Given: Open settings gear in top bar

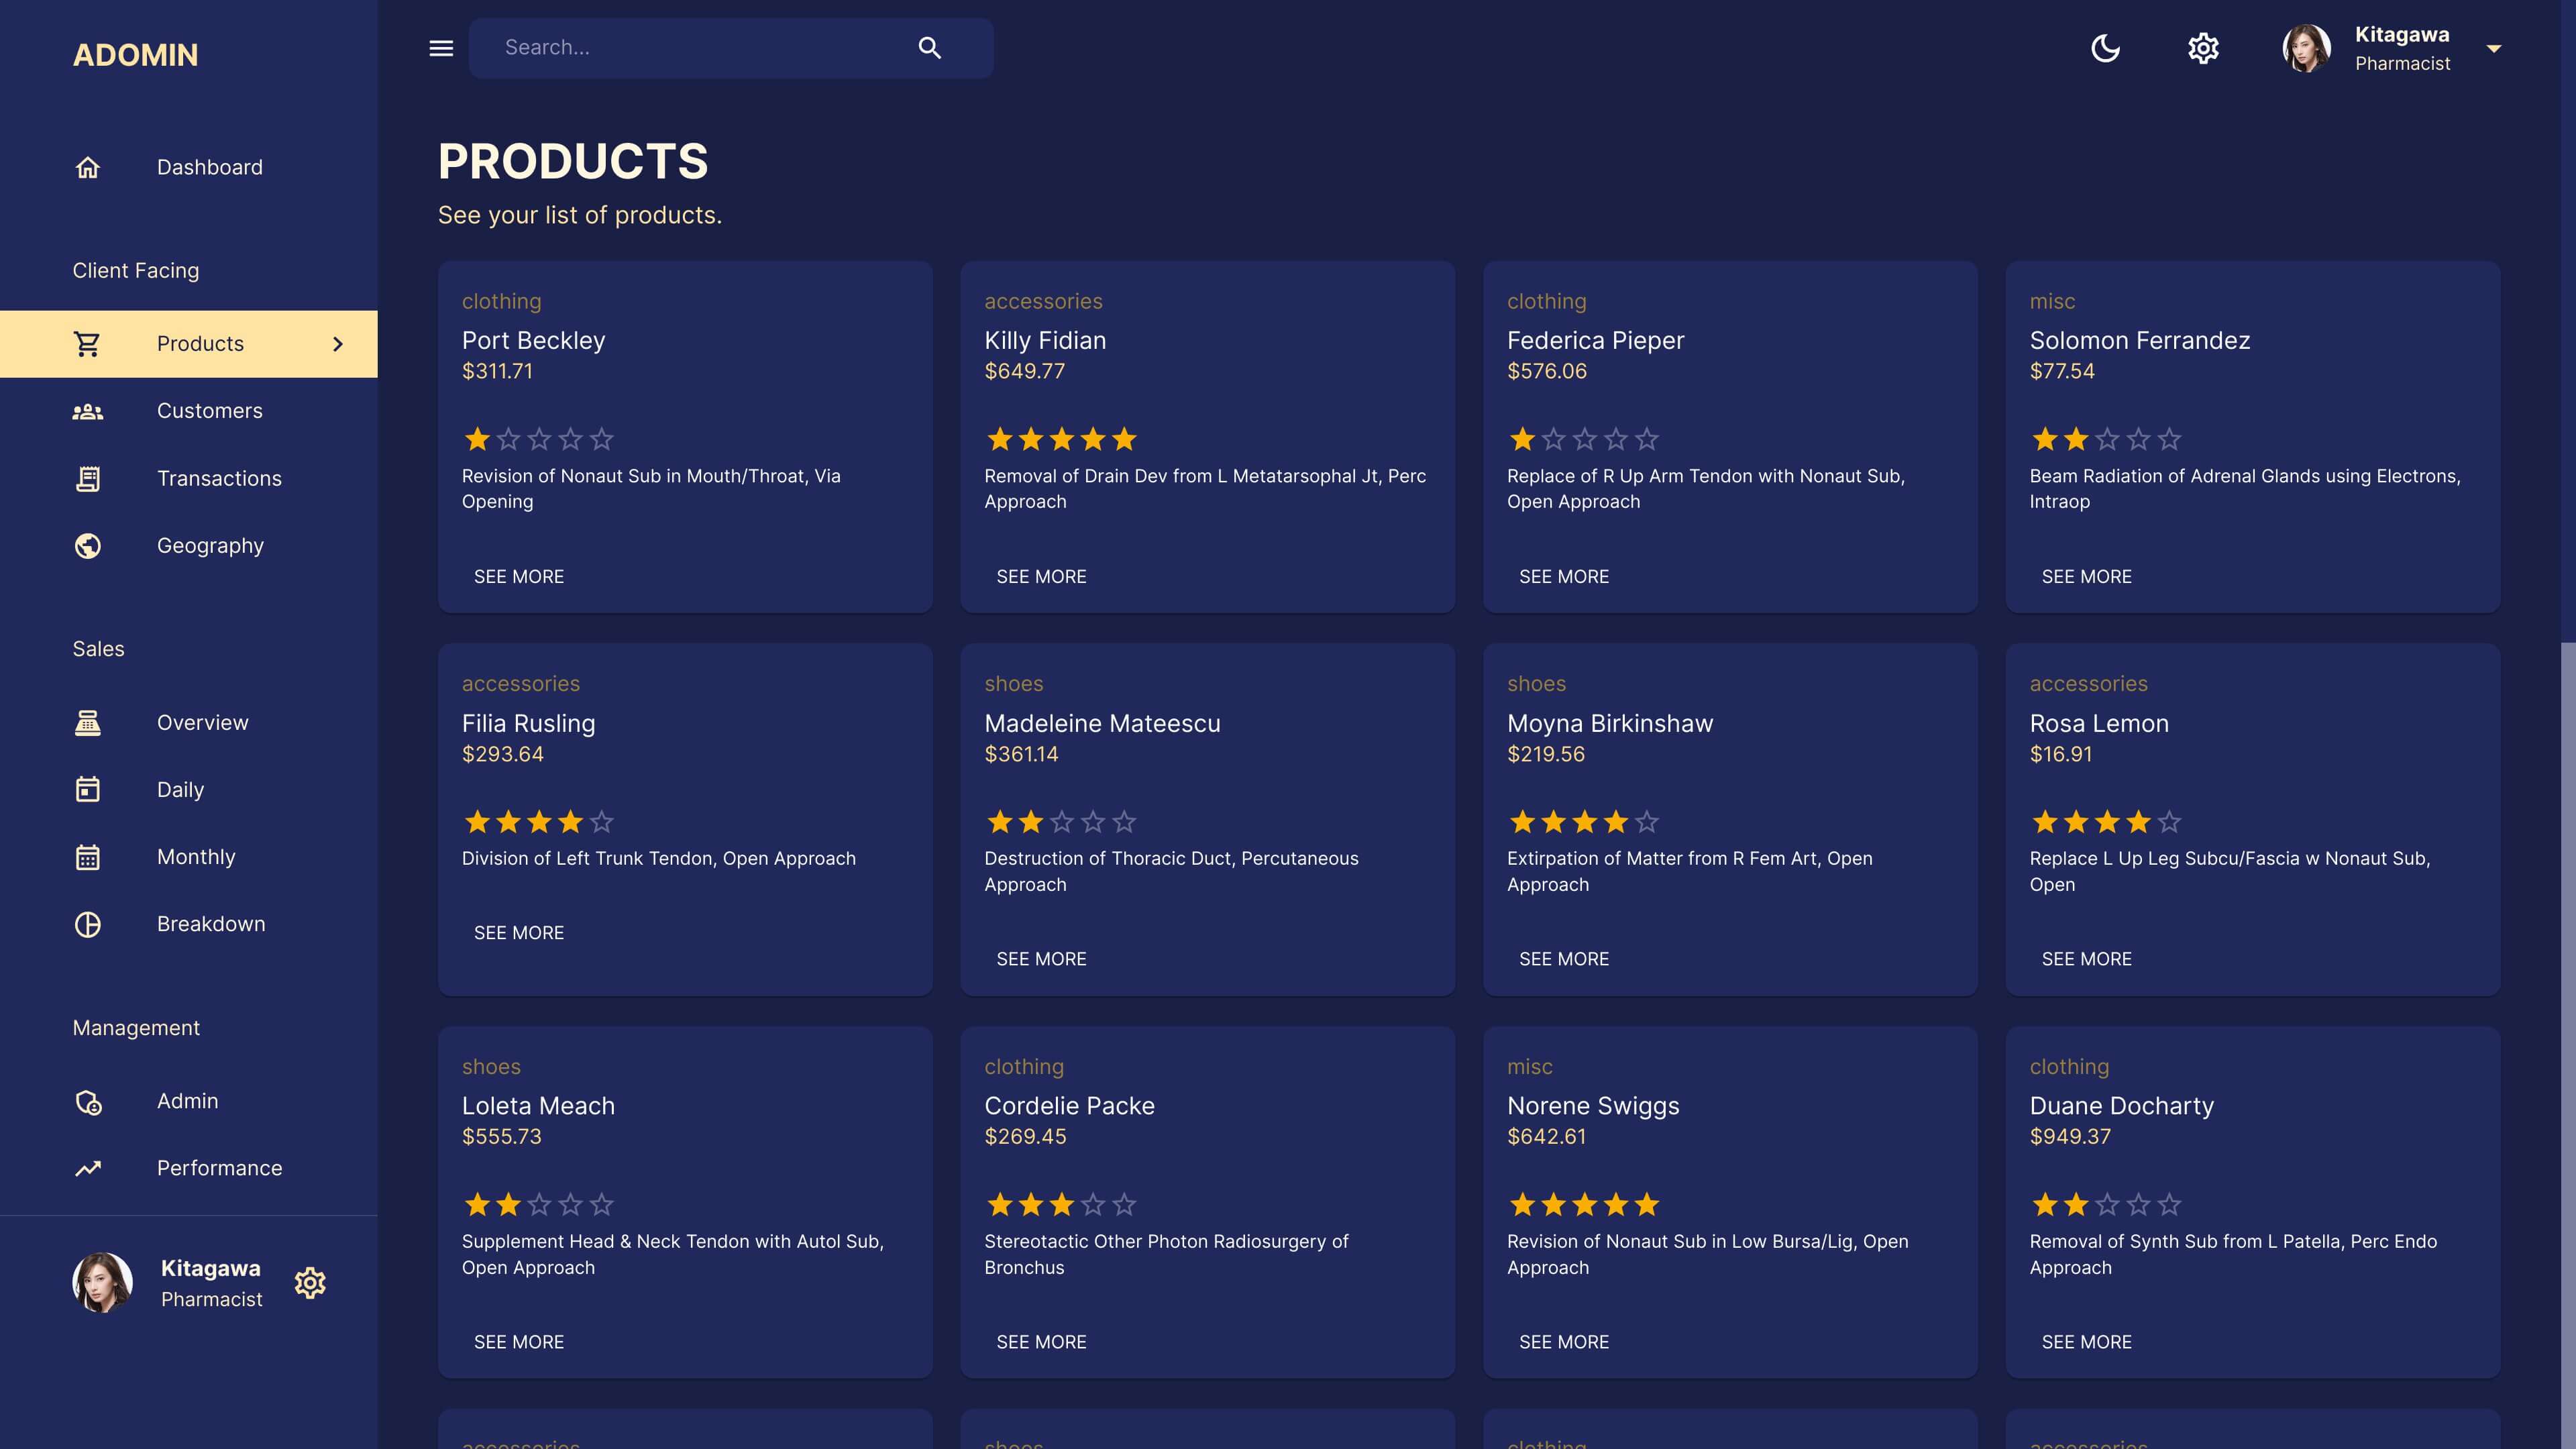Looking at the screenshot, I should point(2203,48).
